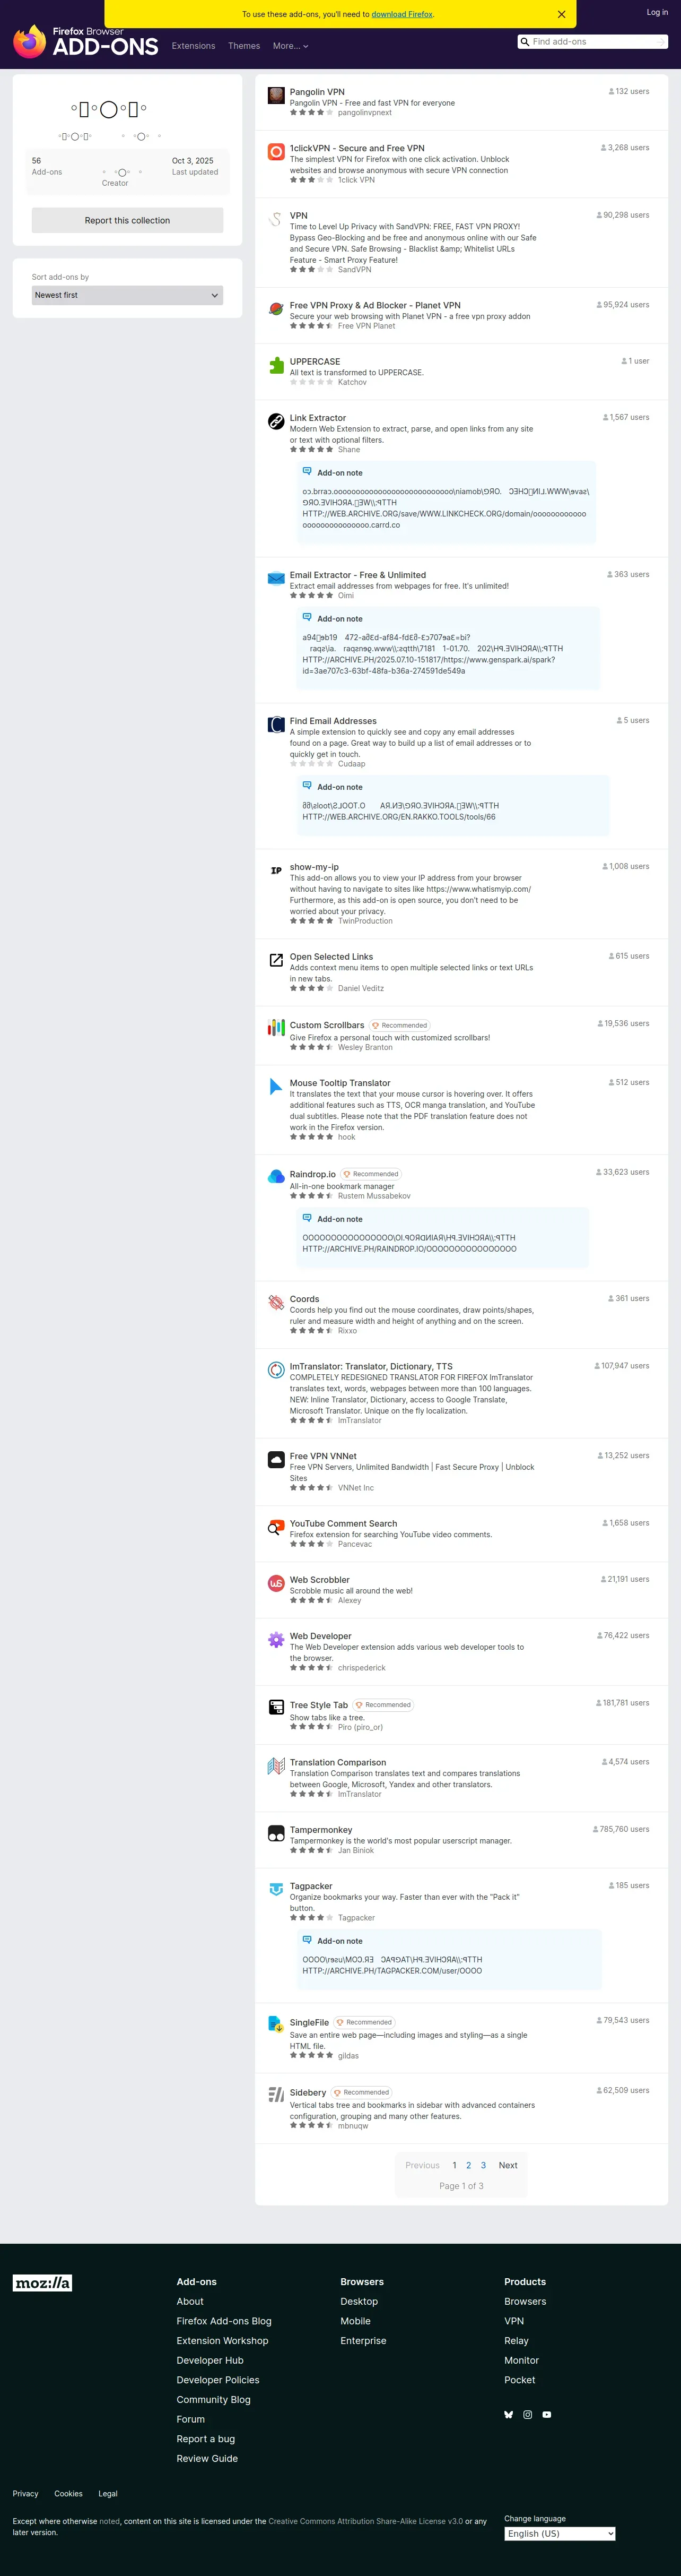Screen dimensions: 681x2576
Task: Click the Tagpacker add-on icon
Action: coord(276,1890)
